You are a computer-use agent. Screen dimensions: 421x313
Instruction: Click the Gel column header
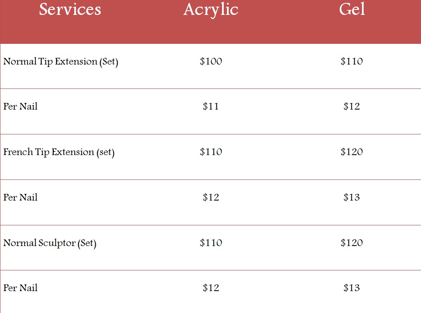click(x=352, y=10)
